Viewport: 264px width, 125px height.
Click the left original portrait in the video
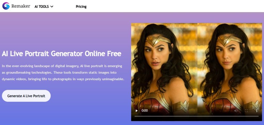[164, 67]
